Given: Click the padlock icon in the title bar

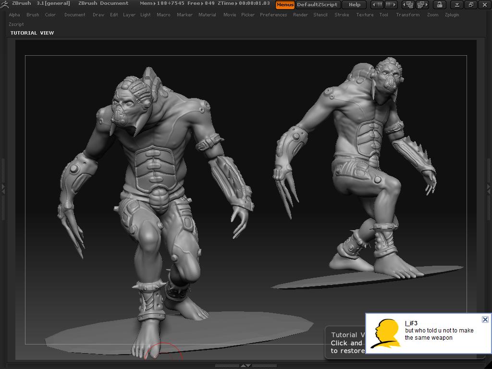Looking at the screenshot, I should 440,5.
